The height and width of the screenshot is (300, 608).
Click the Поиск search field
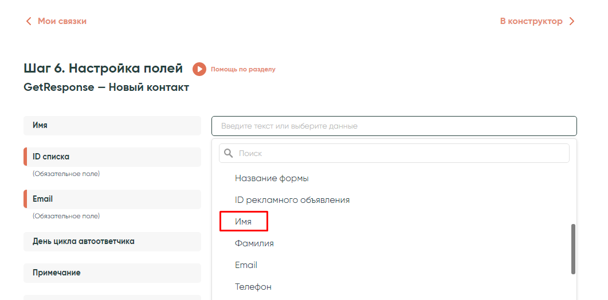tap(401, 153)
